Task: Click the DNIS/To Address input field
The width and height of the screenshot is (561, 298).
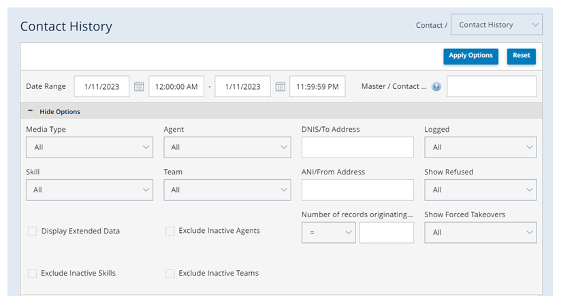Action: 358,147
